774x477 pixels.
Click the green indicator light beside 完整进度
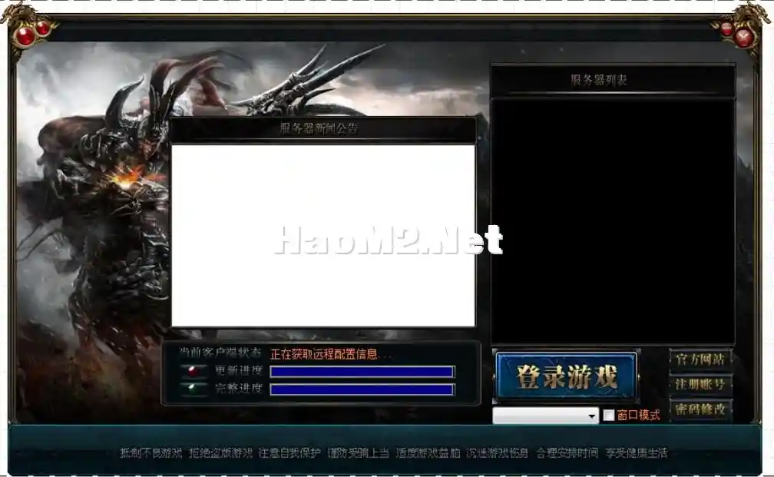(194, 389)
